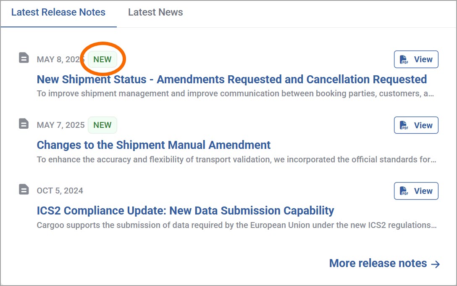The height and width of the screenshot is (286, 457).
Task: View the PDF for New Shipment Status release
Action: (x=416, y=59)
